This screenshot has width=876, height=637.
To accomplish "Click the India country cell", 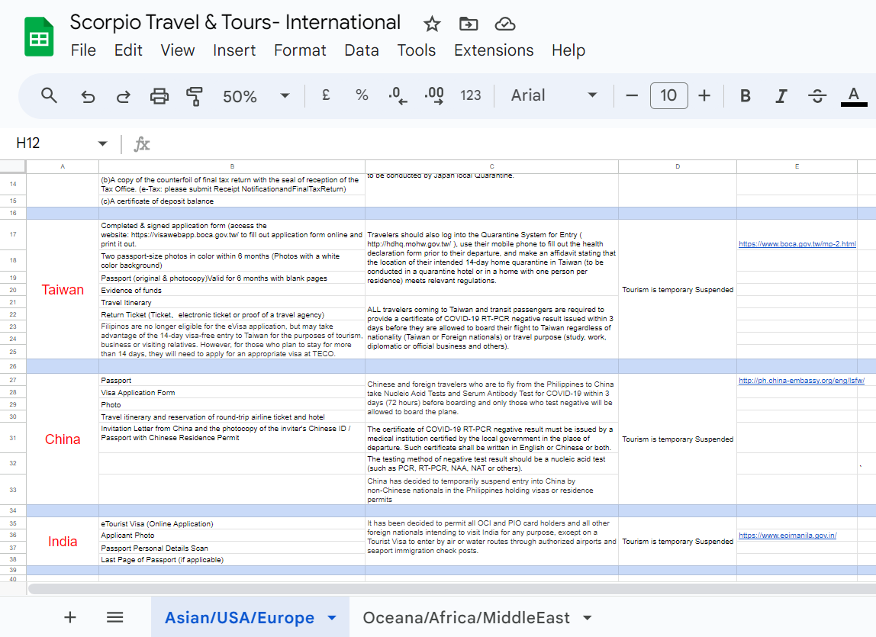I will point(63,542).
